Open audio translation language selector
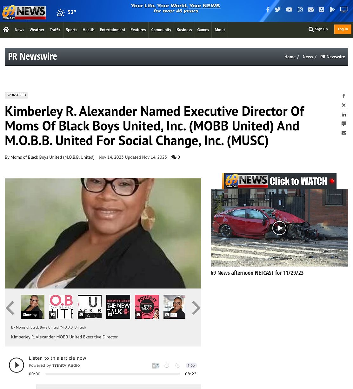This screenshot has width=353, height=389. pyautogui.click(x=156, y=365)
